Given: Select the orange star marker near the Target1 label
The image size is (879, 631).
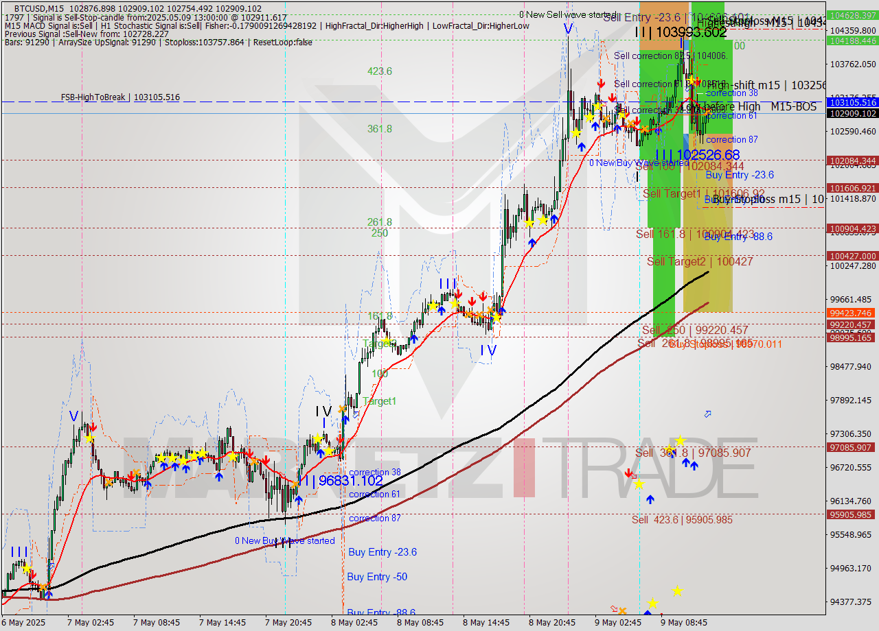Looking at the screenshot, I should point(343,407).
